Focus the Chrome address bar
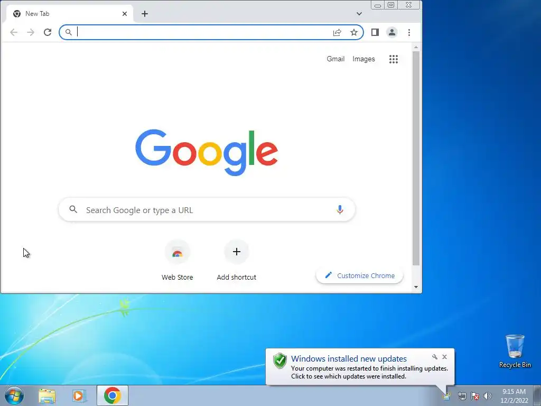The width and height of the screenshot is (541, 406). coord(203,32)
